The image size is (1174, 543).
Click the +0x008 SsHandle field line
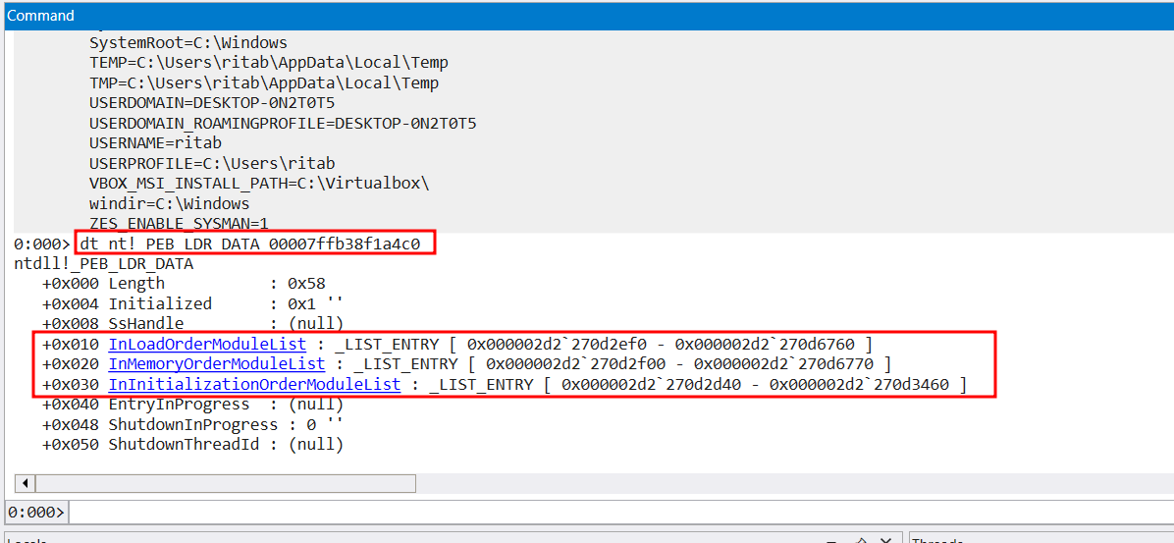point(191,324)
